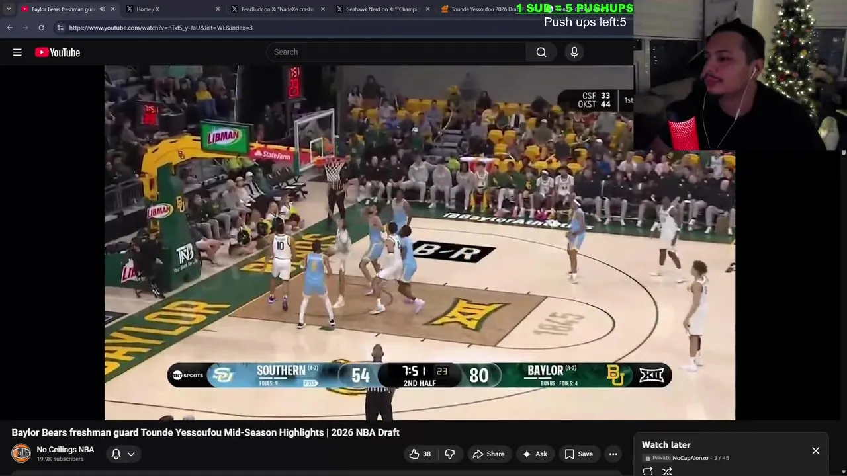Click the notification bell for No Ceilings NBA
The height and width of the screenshot is (476, 847).
click(x=116, y=454)
